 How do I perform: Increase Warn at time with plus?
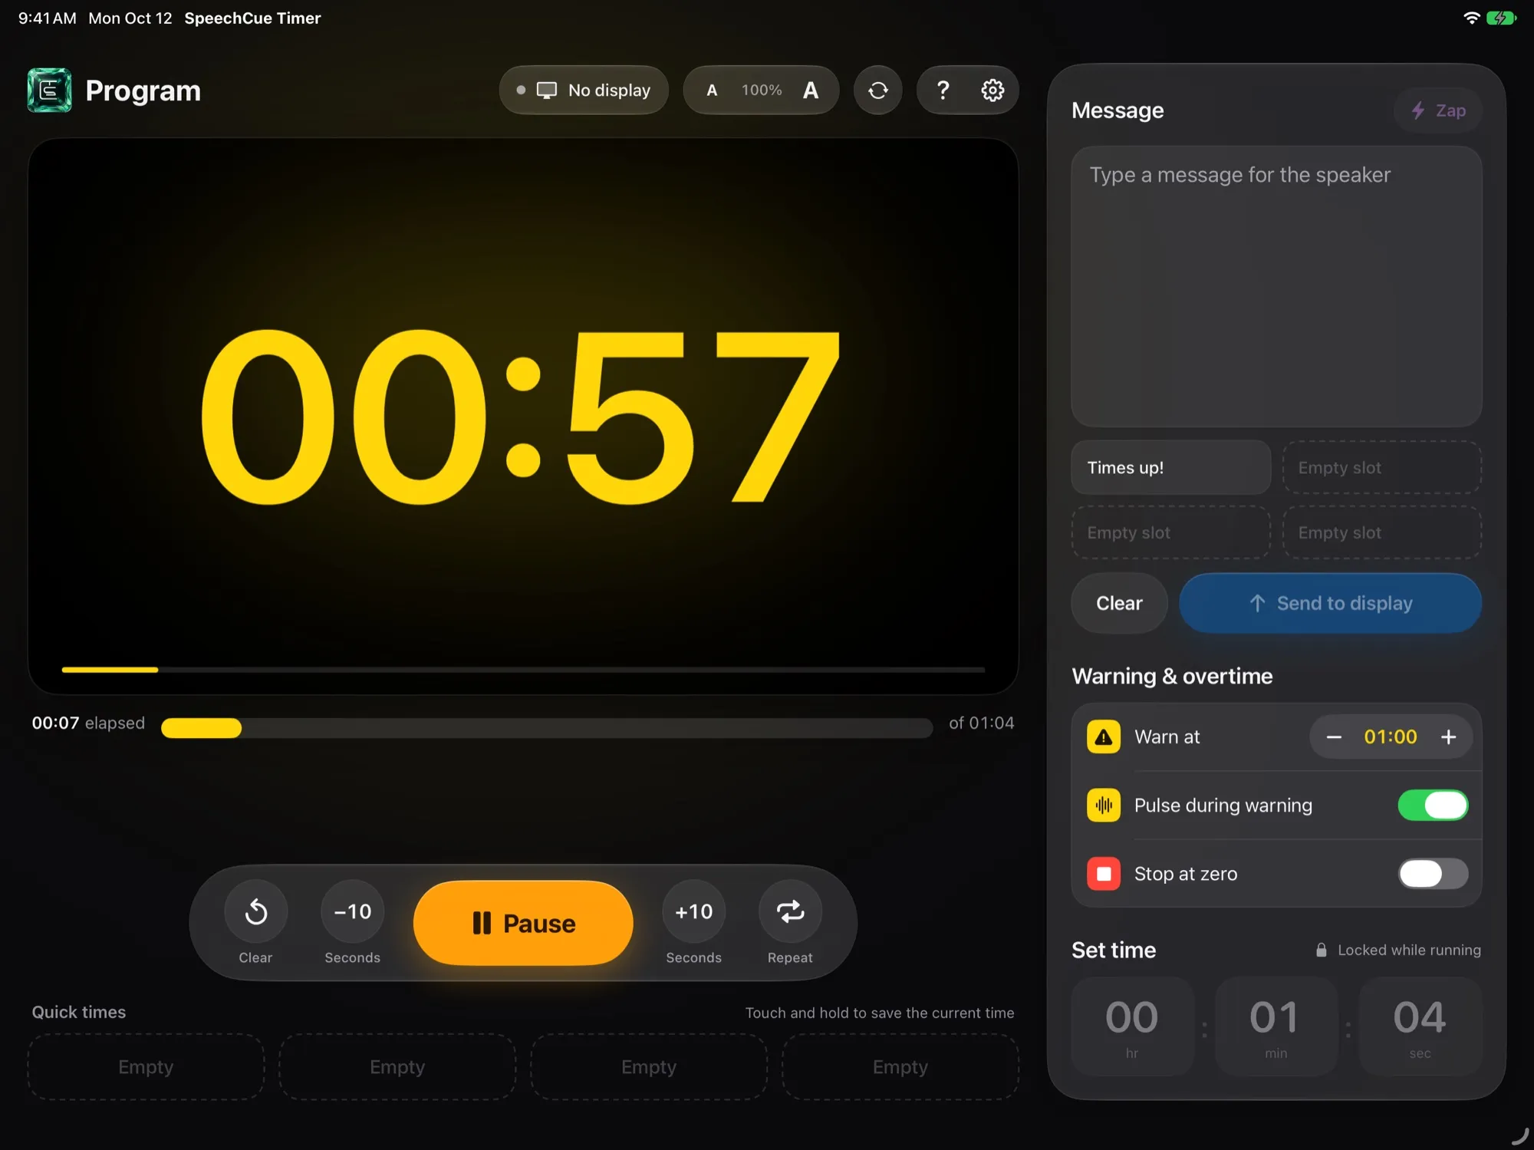click(x=1448, y=736)
